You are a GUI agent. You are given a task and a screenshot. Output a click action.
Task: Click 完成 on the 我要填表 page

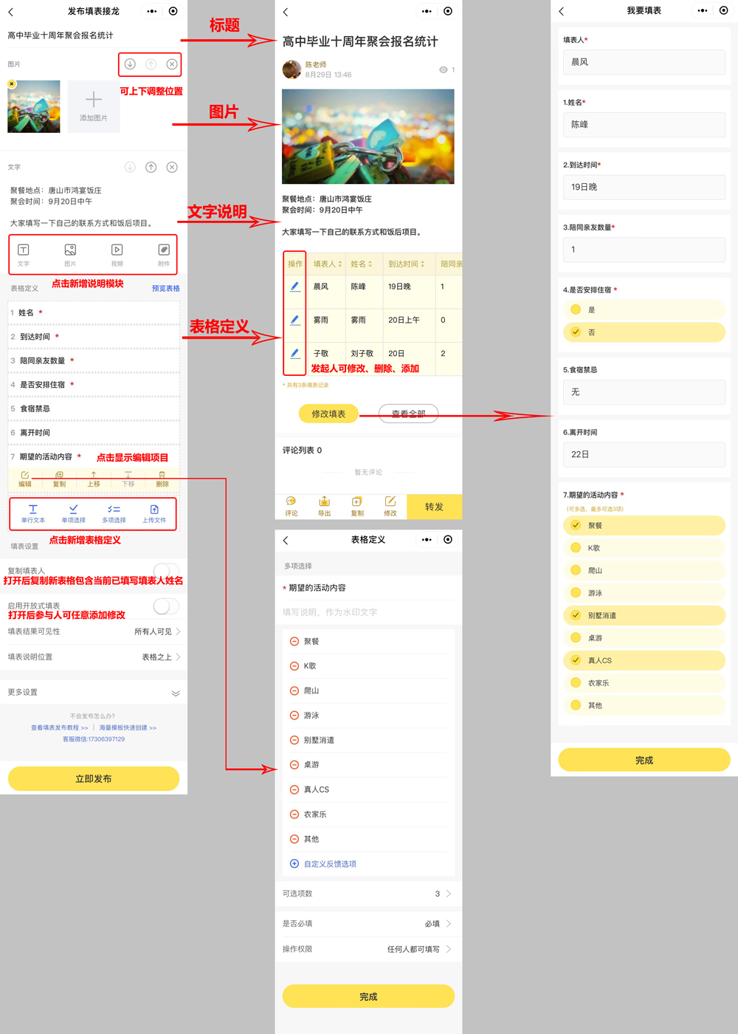click(x=644, y=760)
